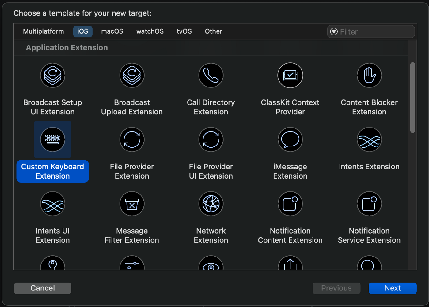Click the "Intents UI Extension" label
The width and height of the screenshot is (429, 307).
[x=53, y=235]
